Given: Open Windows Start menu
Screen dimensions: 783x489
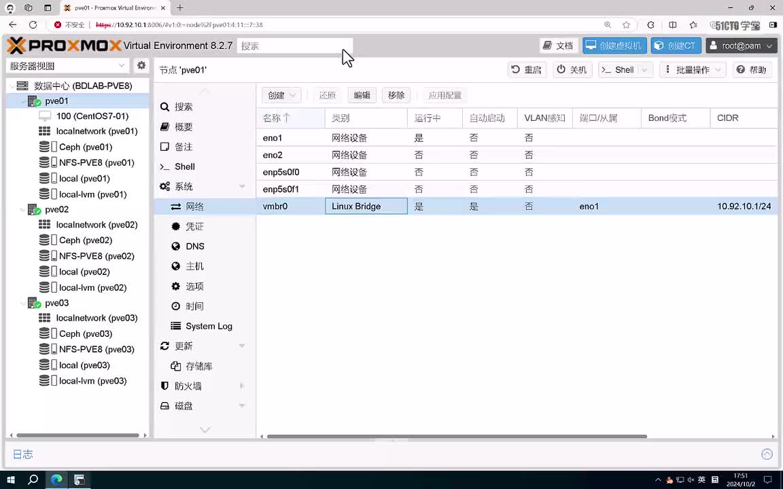Looking at the screenshot, I should (x=10, y=479).
